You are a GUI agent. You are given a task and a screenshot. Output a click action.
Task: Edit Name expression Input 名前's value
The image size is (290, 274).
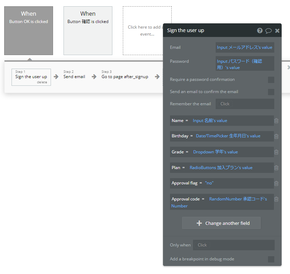pyautogui.click(x=210, y=121)
